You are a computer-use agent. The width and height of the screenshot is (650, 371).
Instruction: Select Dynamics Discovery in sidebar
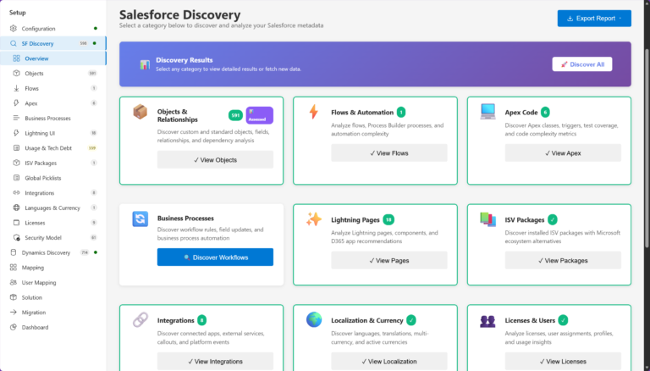click(53, 252)
